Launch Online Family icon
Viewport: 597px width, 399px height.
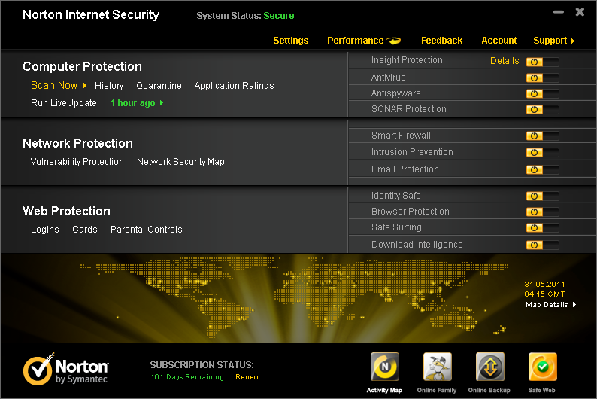click(x=437, y=367)
